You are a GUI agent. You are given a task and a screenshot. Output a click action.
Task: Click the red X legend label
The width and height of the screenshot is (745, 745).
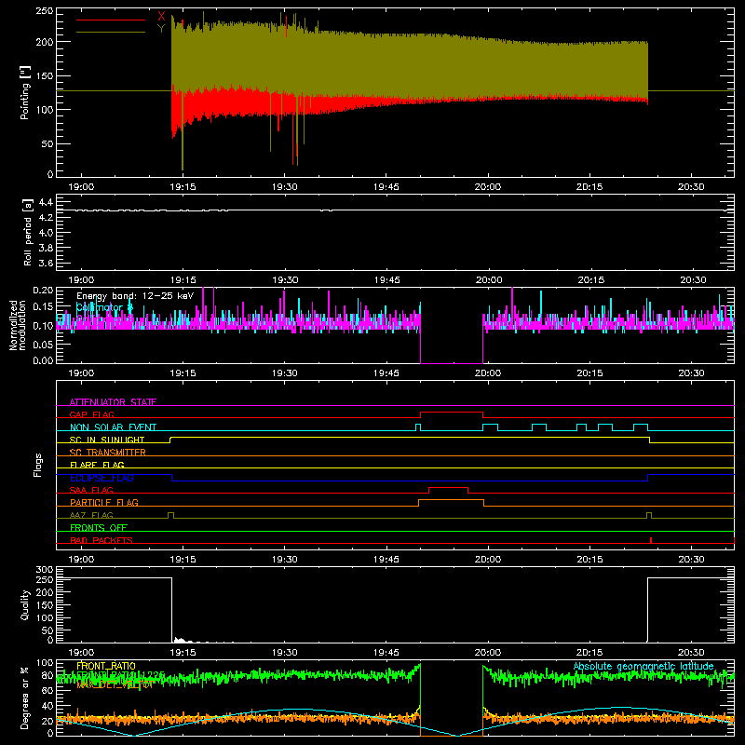point(161,17)
